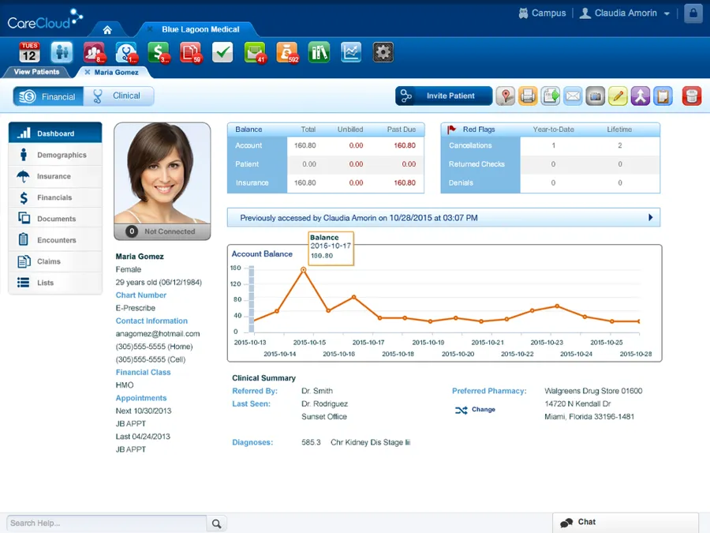This screenshot has width=710, height=533.
Task: Click the red trash delete icon
Action: [x=691, y=96]
